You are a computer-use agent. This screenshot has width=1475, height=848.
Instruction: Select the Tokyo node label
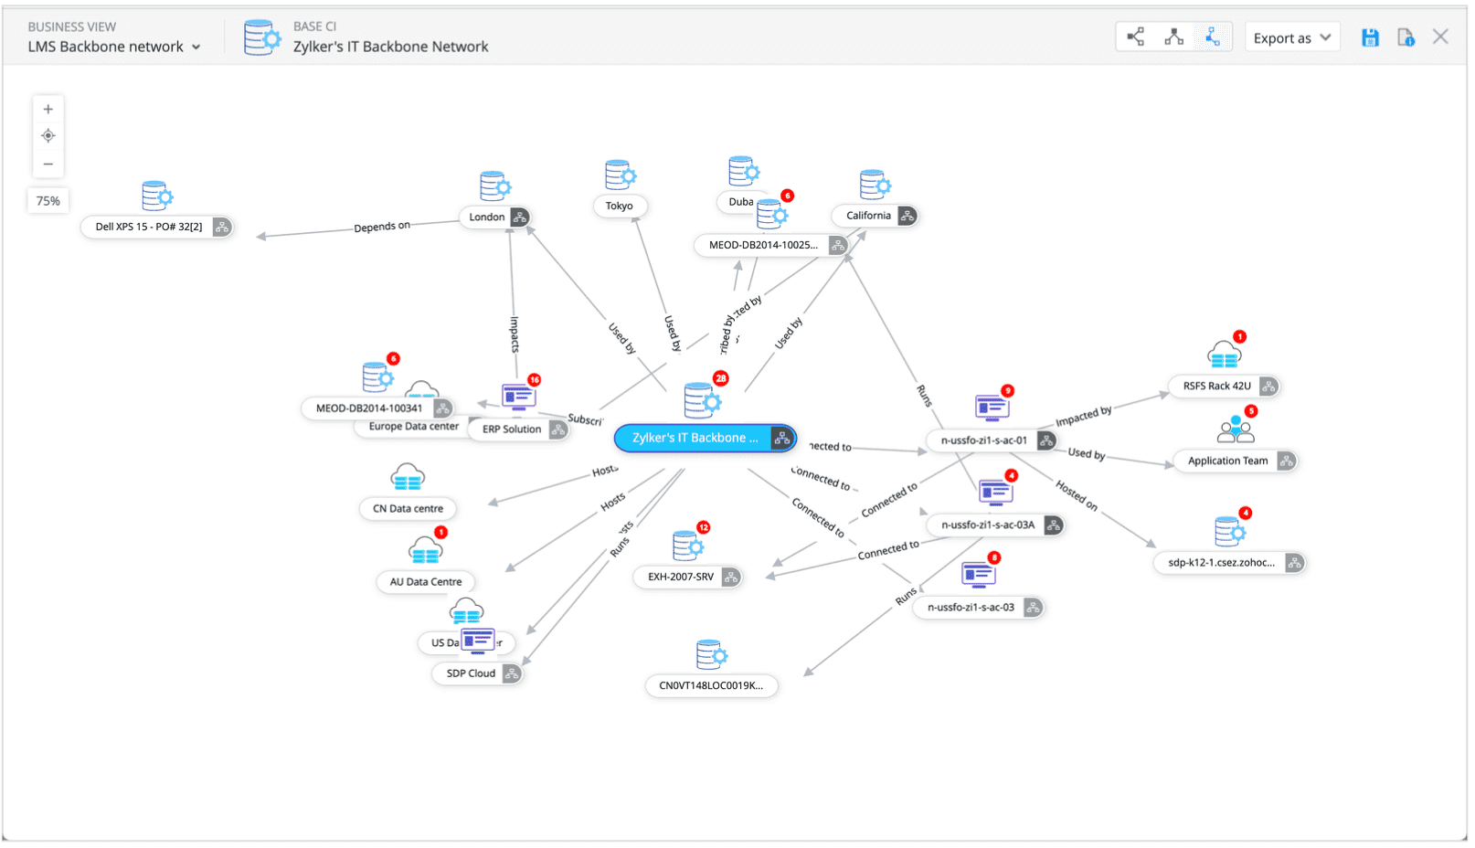(x=619, y=207)
